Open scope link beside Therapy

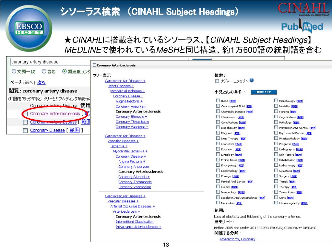(294, 187)
